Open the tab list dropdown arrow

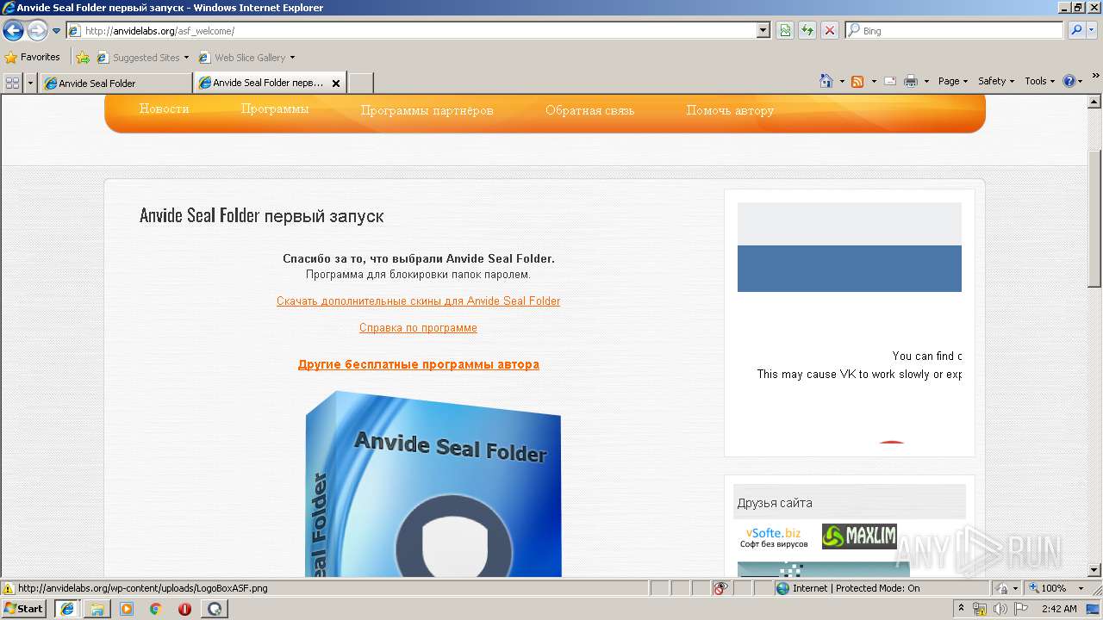coord(31,83)
